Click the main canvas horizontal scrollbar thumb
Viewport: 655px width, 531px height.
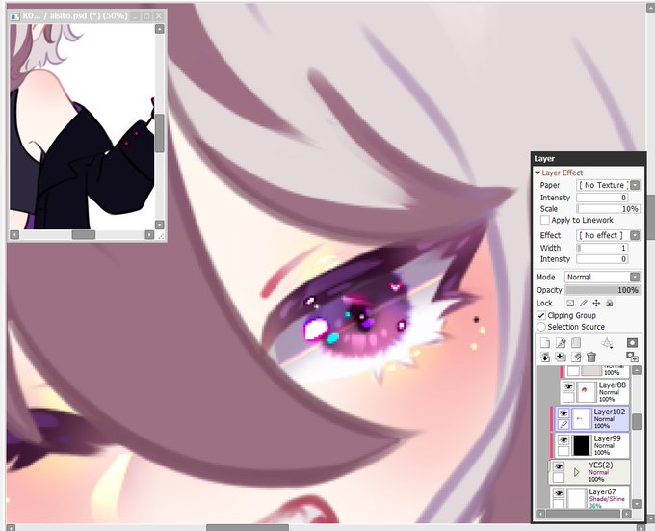point(248,528)
